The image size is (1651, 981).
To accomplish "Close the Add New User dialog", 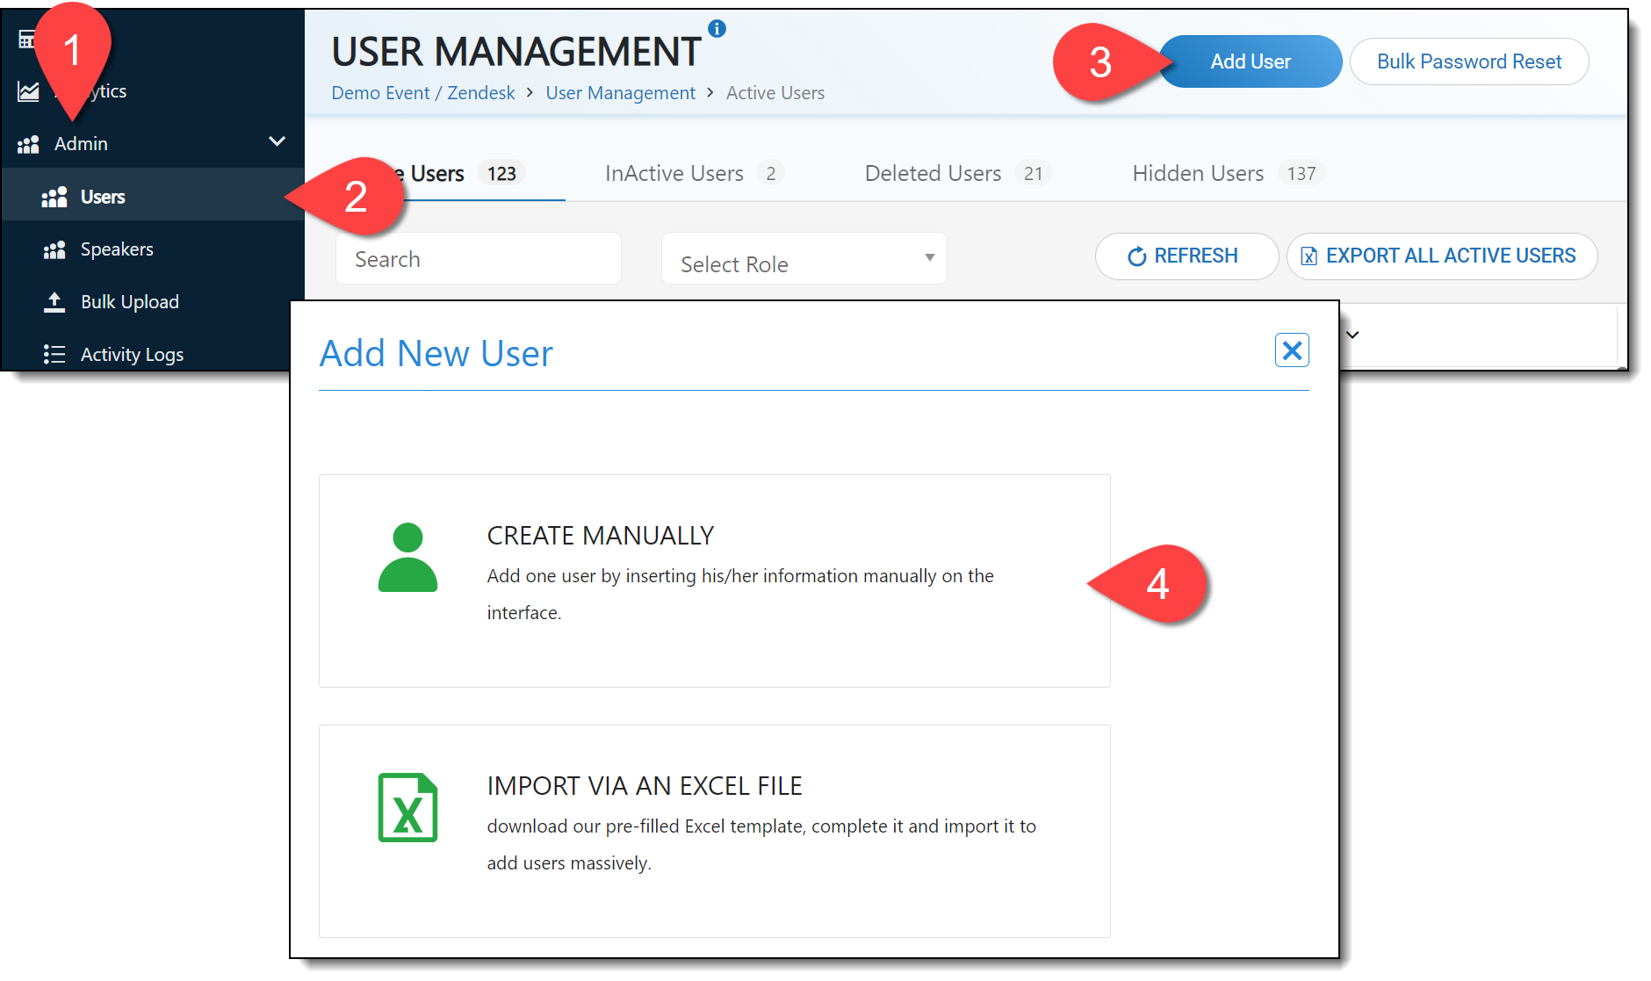I will pyautogui.click(x=1292, y=350).
